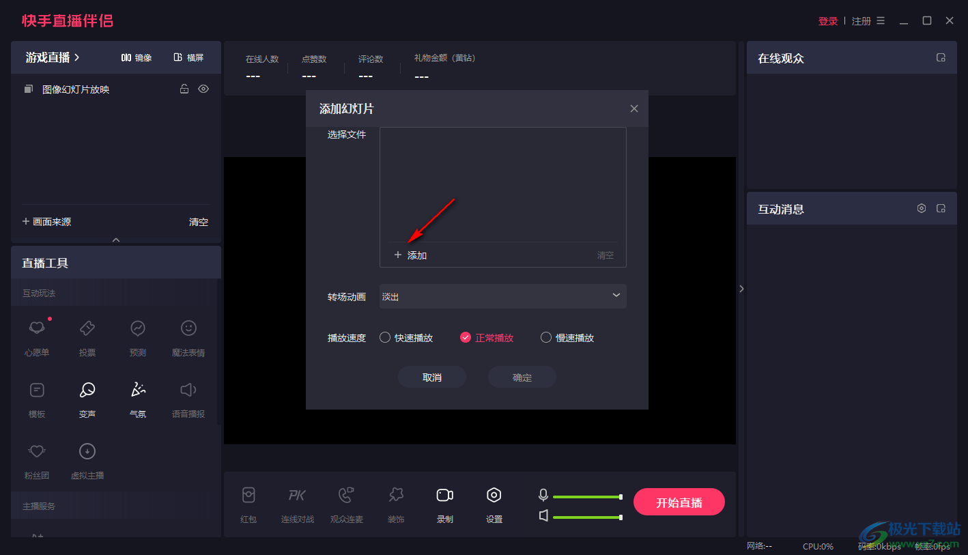Open the 设置 settings hexagon icon
The height and width of the screenshot is (555, 968).
pyautogui.click(x=494, y=495)
